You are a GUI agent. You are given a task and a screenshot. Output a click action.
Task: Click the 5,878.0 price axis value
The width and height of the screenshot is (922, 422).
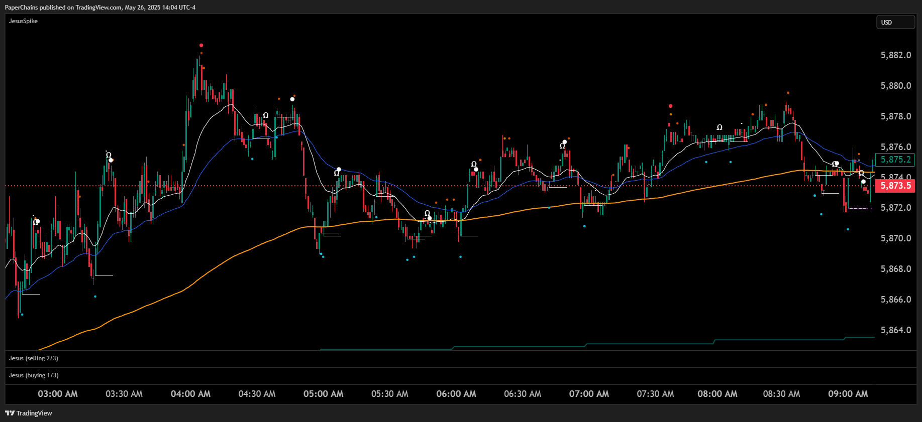895,116
